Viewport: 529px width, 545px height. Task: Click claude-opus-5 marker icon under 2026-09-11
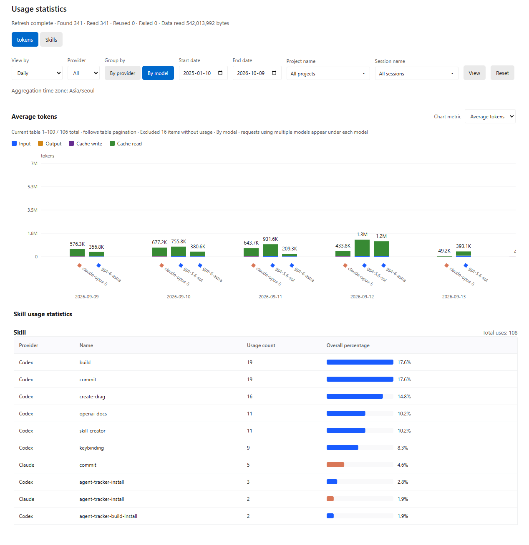pos(253,265)
